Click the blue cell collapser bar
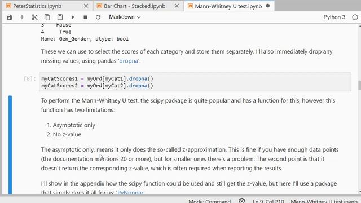The width and height of the screenshot is (361, 203). [x=10, y=145]
